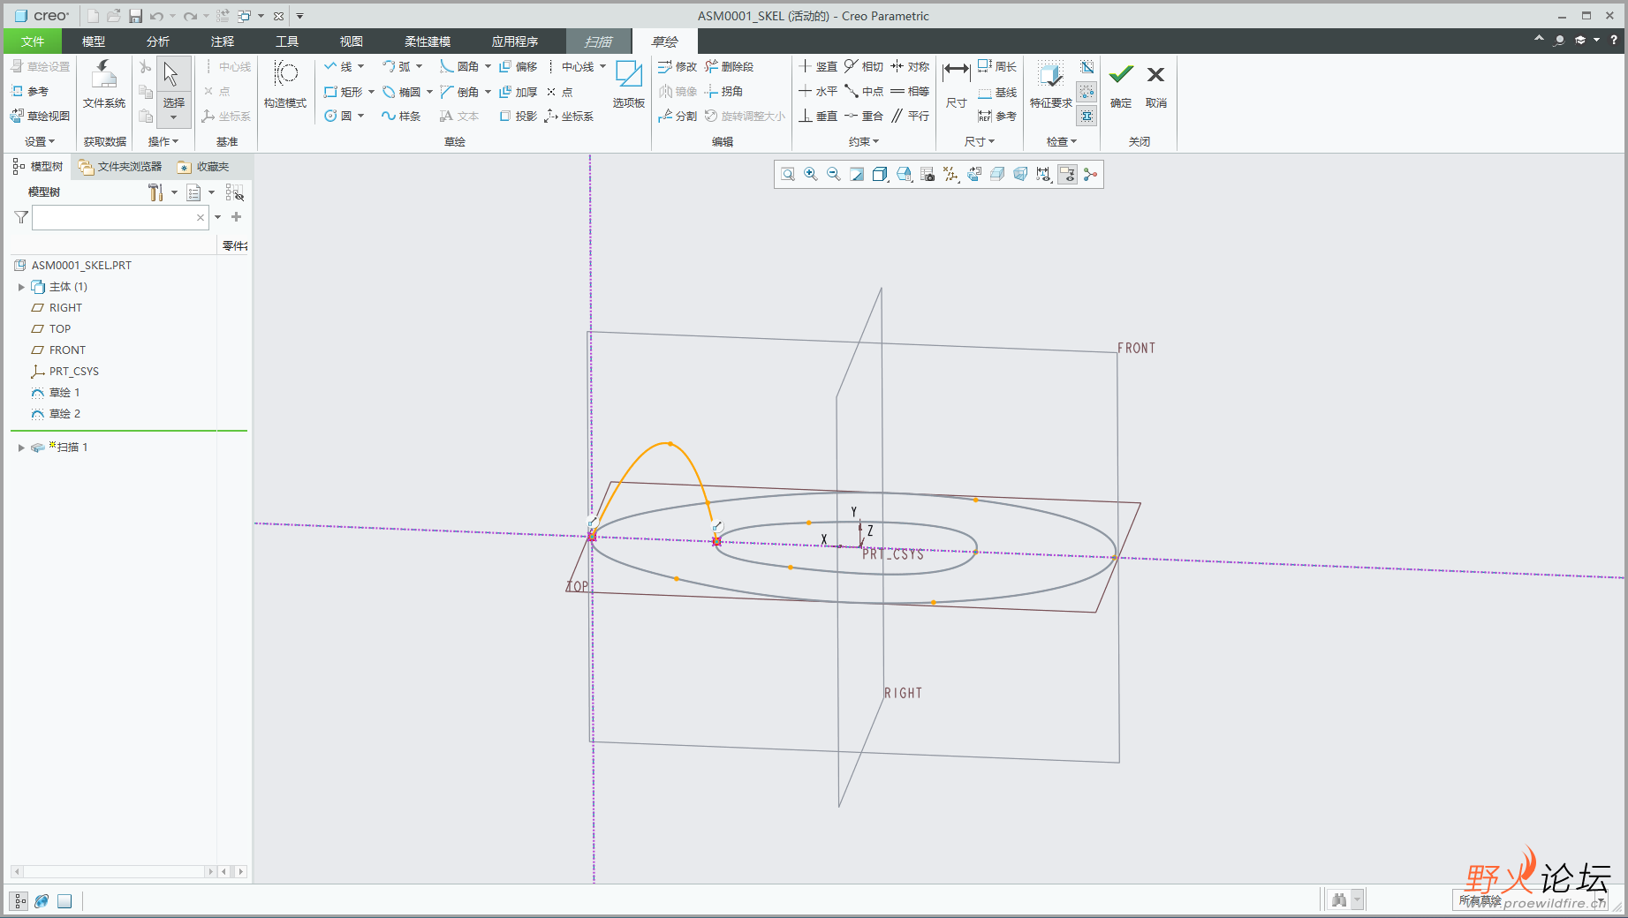This screenshot has height=918, width=1628.
Task: Choose the Corner (拐角) trim tool
Action: pyautogui.click(x=723, y=92)
